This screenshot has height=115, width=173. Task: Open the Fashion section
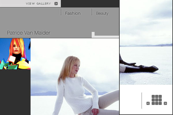coord(73,13)
